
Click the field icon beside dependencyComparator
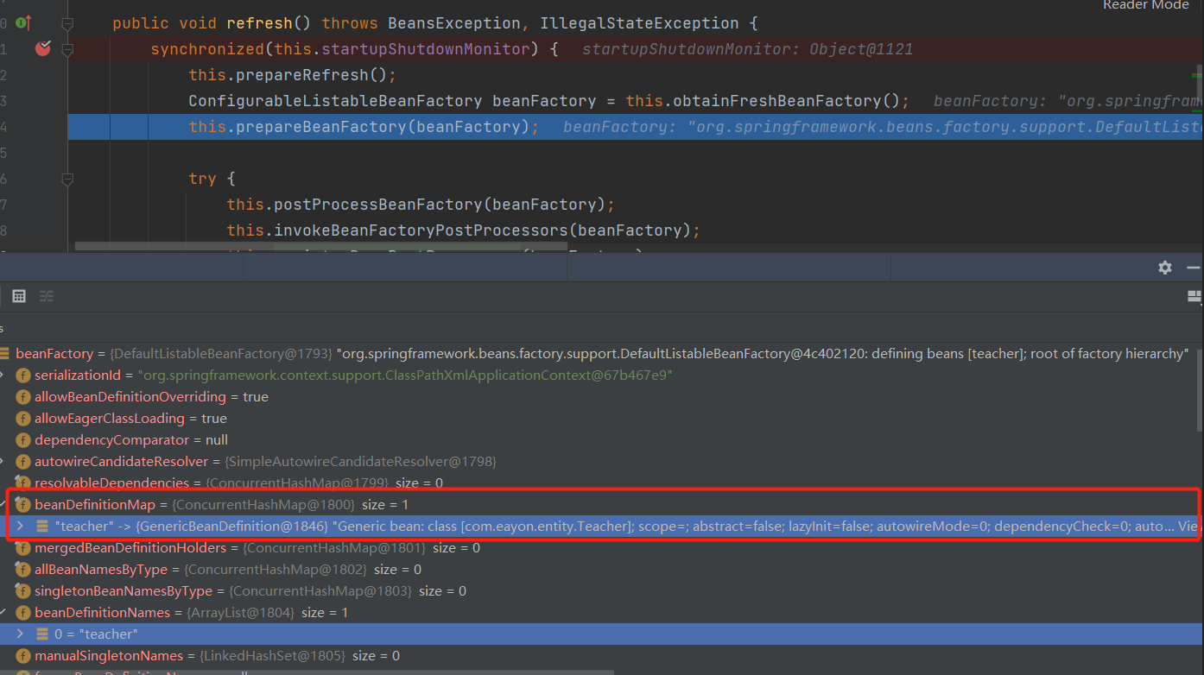[x=23, y=440]
